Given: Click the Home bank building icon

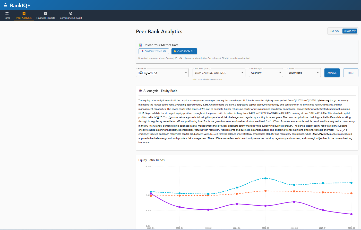Looking at the screenshot, I should [x=7, y=13].
